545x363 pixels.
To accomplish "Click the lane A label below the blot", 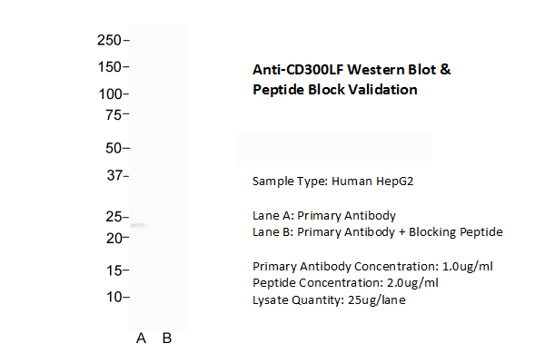I will [141, 338].
